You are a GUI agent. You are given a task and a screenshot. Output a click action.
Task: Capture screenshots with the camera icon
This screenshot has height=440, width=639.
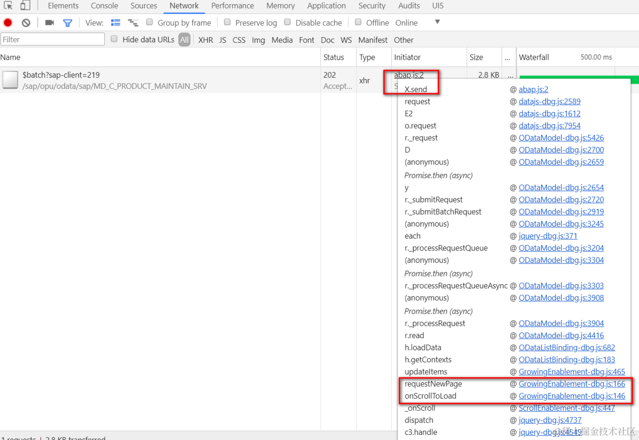click(49, 23)
